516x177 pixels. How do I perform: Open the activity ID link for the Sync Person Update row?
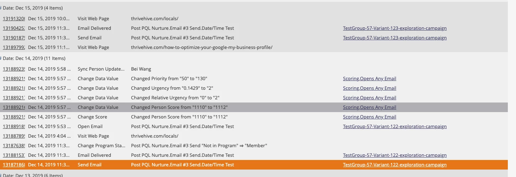click(14, 69)
